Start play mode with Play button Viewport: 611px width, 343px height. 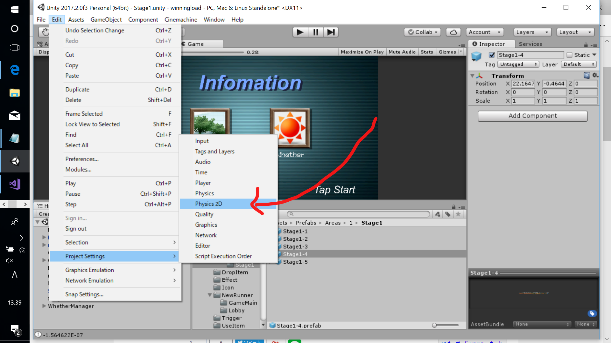[300, 32]
